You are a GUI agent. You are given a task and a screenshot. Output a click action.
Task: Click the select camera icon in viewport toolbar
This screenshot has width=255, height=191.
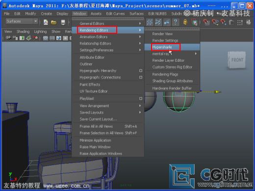pos(8,38)
